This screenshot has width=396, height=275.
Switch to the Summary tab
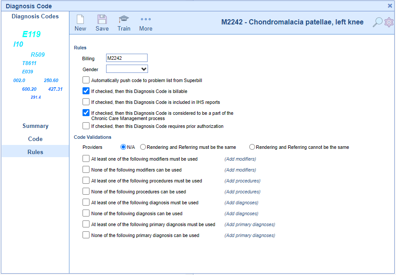[35, 126]
